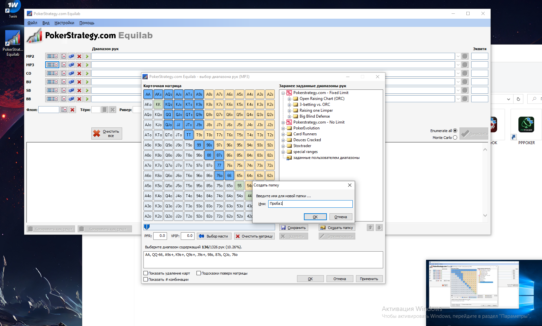Screen dimensions: 542x326
Task: Clear the MP3 hand range with red X
Action: click(x=79, y=65)
